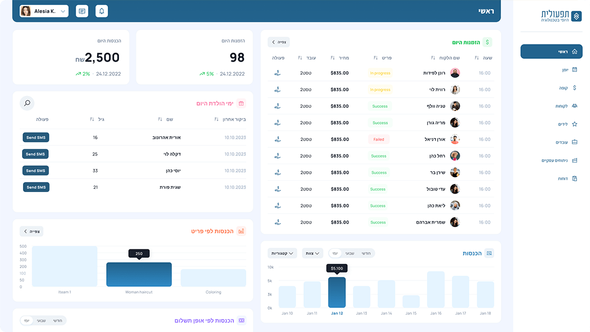
Task: Open the Alesia K. user dropdown
Action: point(44,11)
